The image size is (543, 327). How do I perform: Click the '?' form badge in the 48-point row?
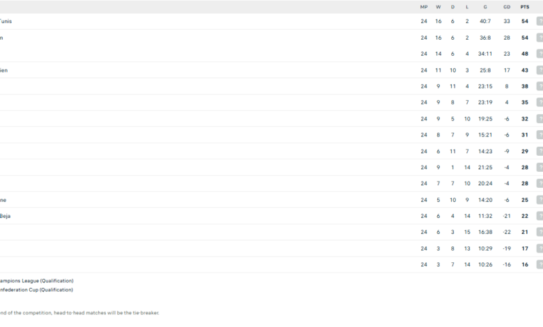540,54
